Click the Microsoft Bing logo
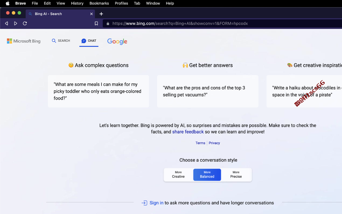The image size is (342, 214). (24, 41)
